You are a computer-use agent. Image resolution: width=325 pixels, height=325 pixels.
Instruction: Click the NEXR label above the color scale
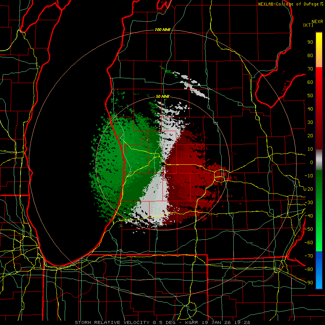317,22
